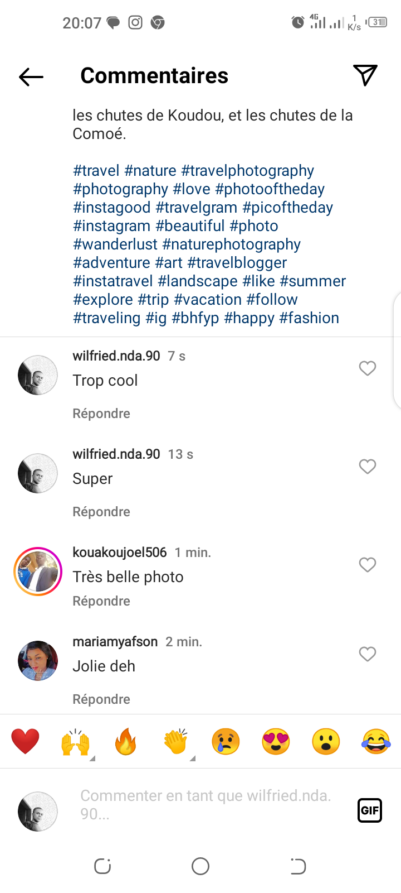Like the "Jolie deh" comment

368,654
